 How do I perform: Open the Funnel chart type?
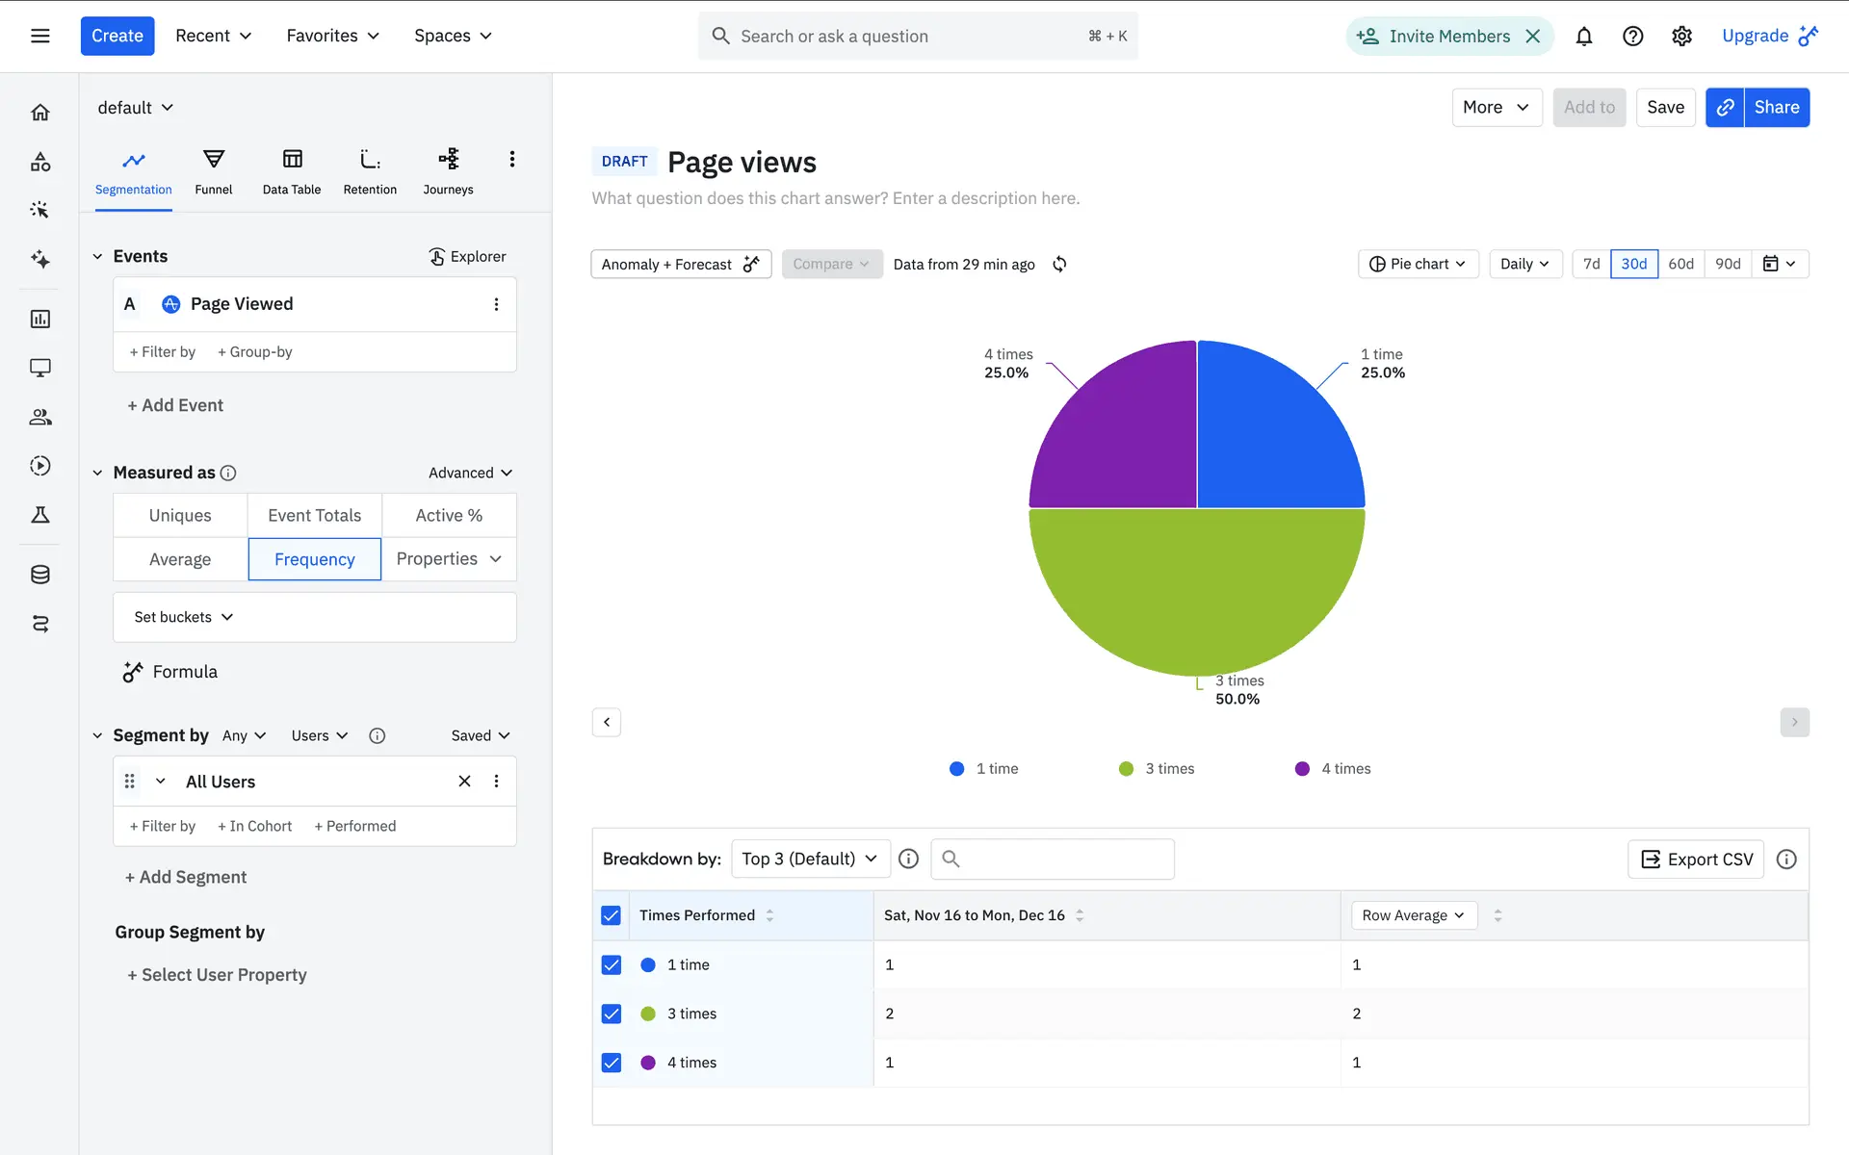coord(213,171)
